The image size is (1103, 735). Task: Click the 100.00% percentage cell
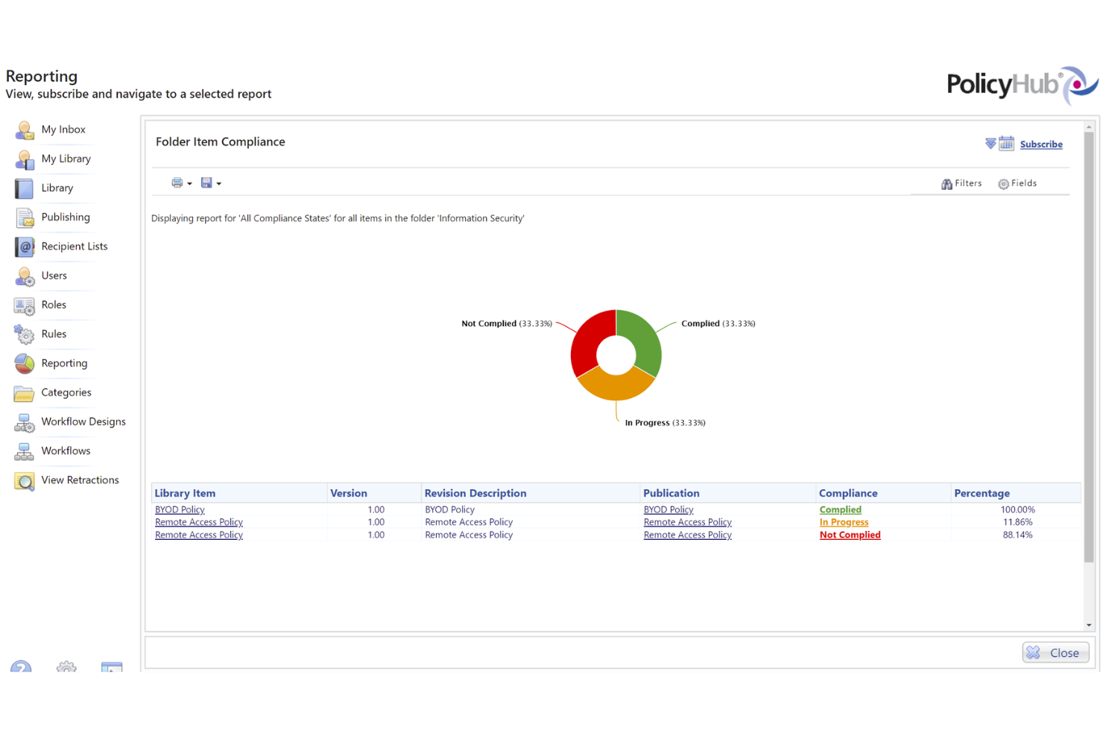[x=1017, y=510]
